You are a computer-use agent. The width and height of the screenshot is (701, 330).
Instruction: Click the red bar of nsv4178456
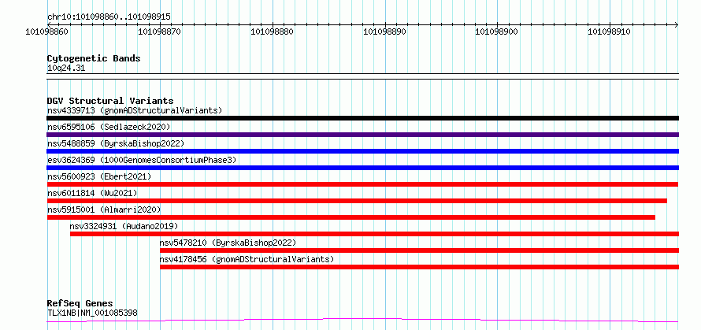(x=419, y=267)
